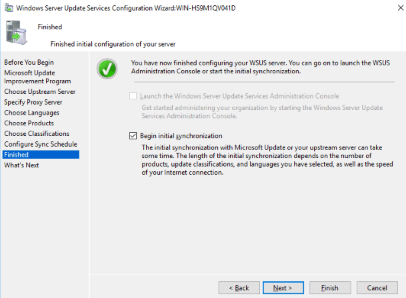Check Launch the WSUS Administration Console option
The height and width of the screenshot is (298, 406).
tap(133, 96)
